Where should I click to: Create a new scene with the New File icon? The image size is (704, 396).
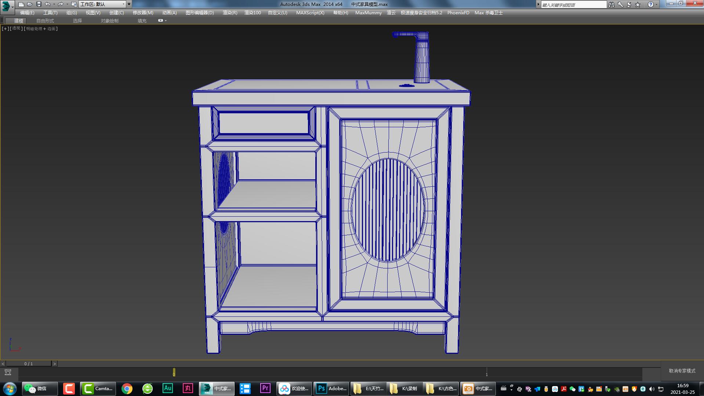coord(21,4)
